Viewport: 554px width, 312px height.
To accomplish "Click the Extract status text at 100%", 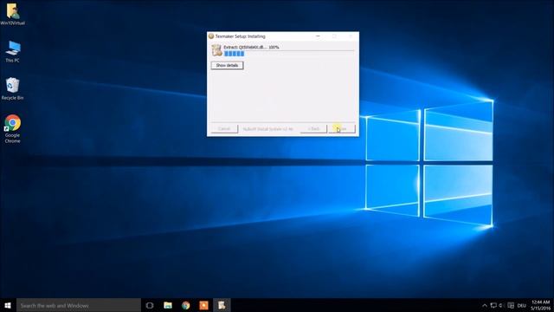I will (x=251, y=47).
